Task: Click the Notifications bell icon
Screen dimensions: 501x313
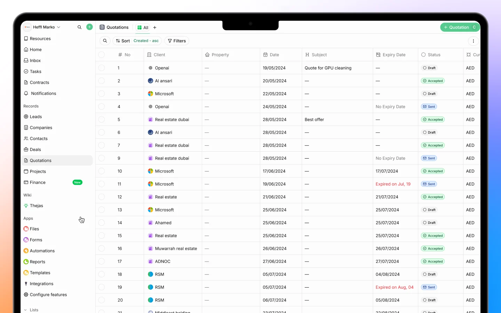Action: point(26,94)
